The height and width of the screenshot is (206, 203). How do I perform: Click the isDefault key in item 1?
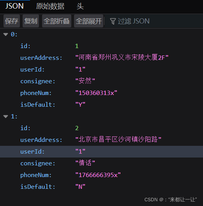[38, 187]
